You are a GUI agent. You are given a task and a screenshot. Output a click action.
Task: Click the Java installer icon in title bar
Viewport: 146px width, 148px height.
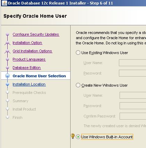click(5, 3)
